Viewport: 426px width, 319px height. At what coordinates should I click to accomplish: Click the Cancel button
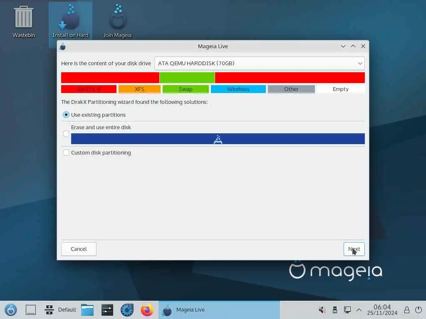[79, 249]
